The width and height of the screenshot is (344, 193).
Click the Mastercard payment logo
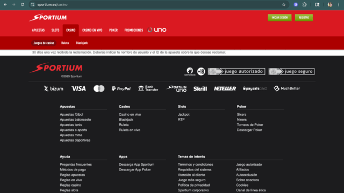tap(99, 88)
